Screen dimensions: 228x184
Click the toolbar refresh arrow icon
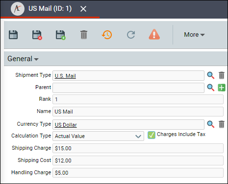pos(131,35)
